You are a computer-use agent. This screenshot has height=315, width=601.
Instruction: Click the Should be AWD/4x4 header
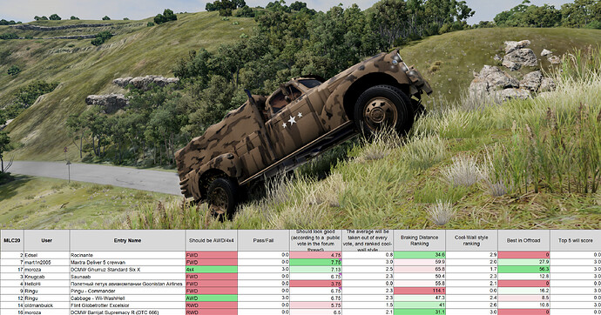(x=211, y=240)
